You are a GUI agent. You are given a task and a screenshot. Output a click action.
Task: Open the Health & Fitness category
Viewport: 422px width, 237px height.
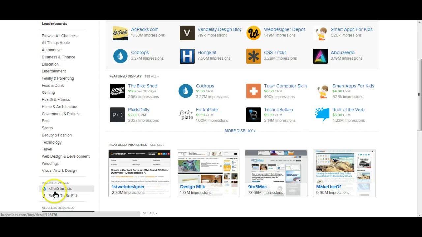tap(56, 99)
